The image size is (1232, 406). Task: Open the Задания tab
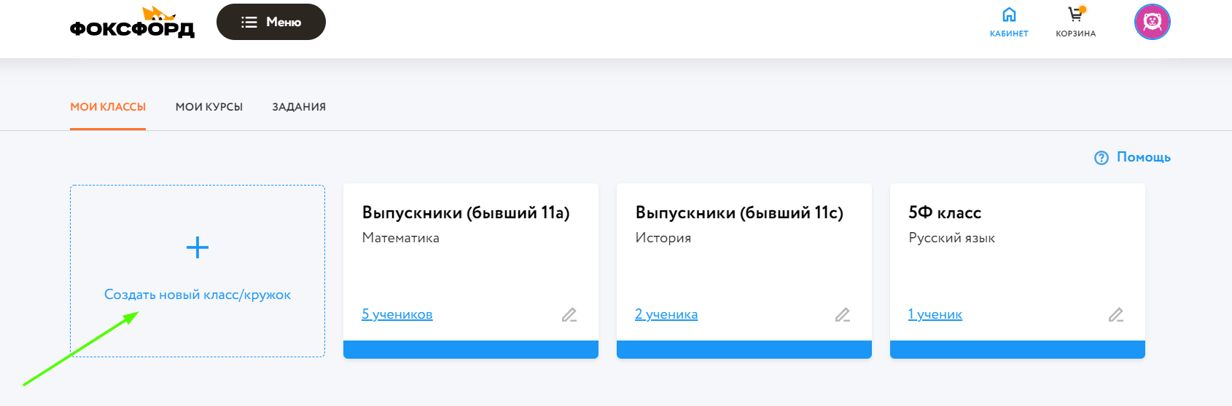coord(299,107)
